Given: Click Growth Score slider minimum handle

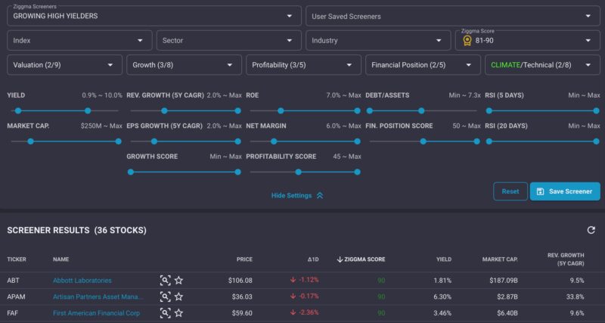Looking at the screenshot, I should (x=131, y=172).
